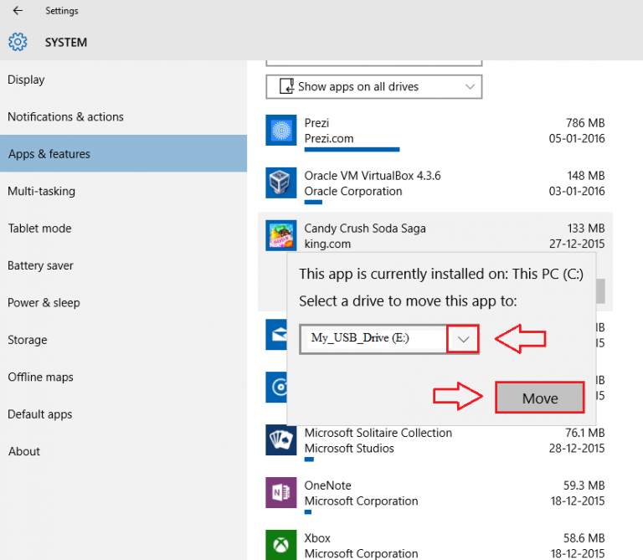The height and width of the screenshot is (560, 643).
Task: Open Power & sleep settings
Action: point(44,303)
